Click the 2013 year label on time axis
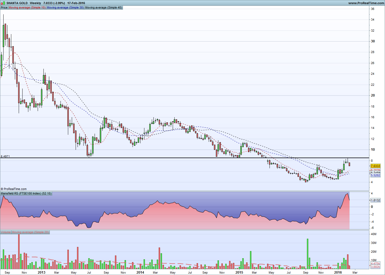The image size is (385, 275). tap(42, 273)
